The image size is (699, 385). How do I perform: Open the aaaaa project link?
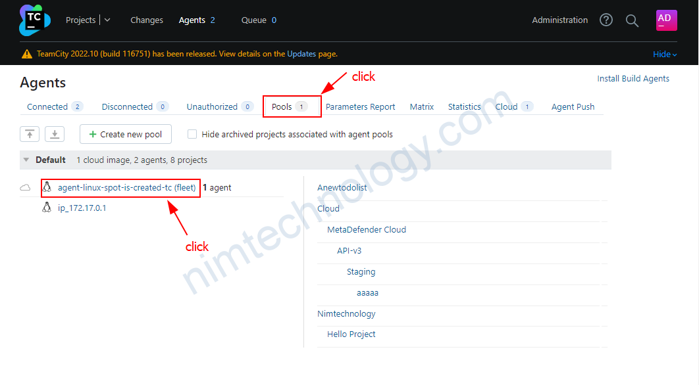click(367, 293)
